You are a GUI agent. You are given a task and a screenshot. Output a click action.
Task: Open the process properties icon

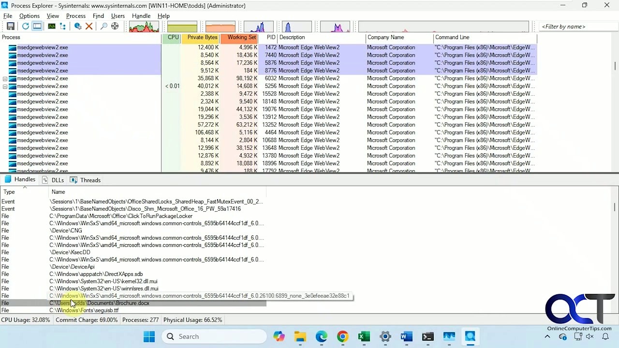pos(77,26)
